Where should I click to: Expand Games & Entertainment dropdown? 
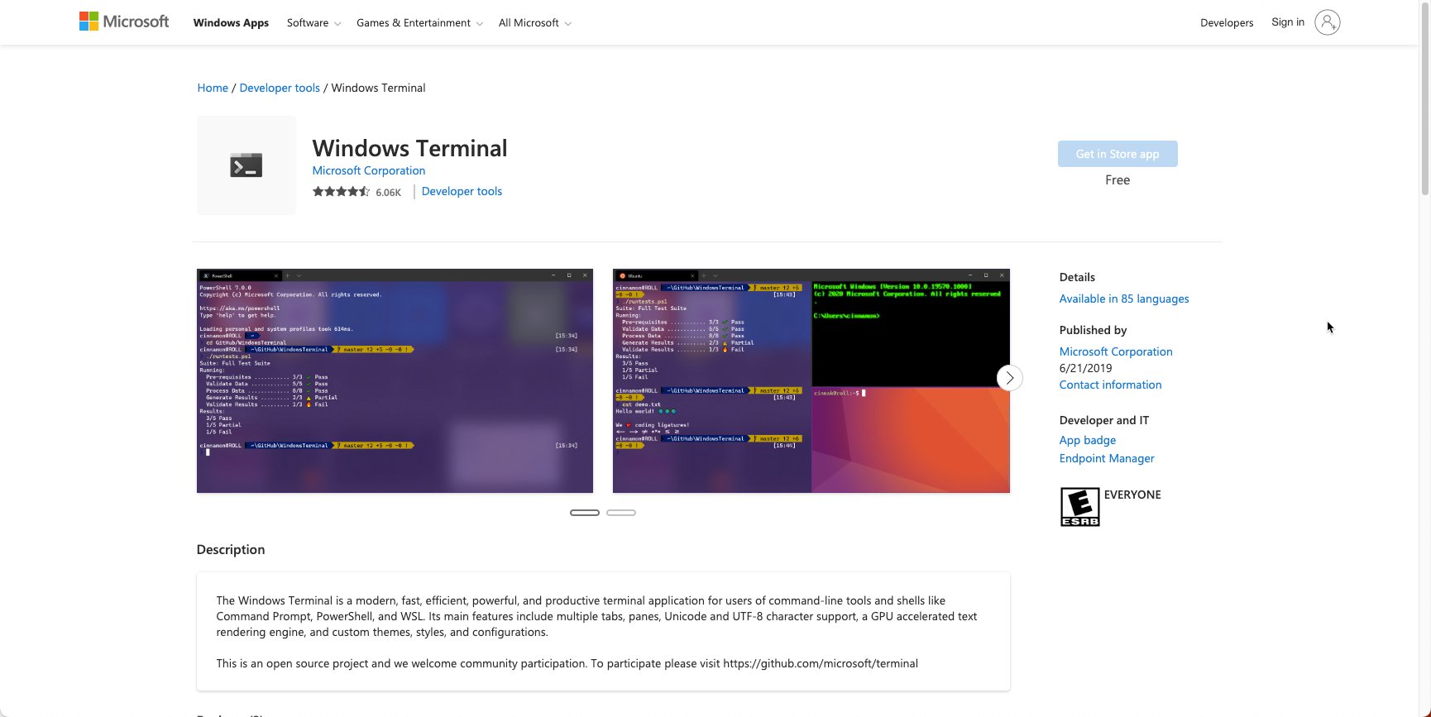[419, 23]
